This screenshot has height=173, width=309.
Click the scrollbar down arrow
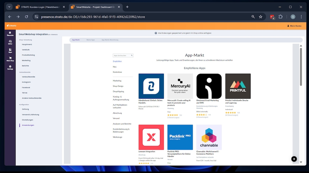(301, 162)
